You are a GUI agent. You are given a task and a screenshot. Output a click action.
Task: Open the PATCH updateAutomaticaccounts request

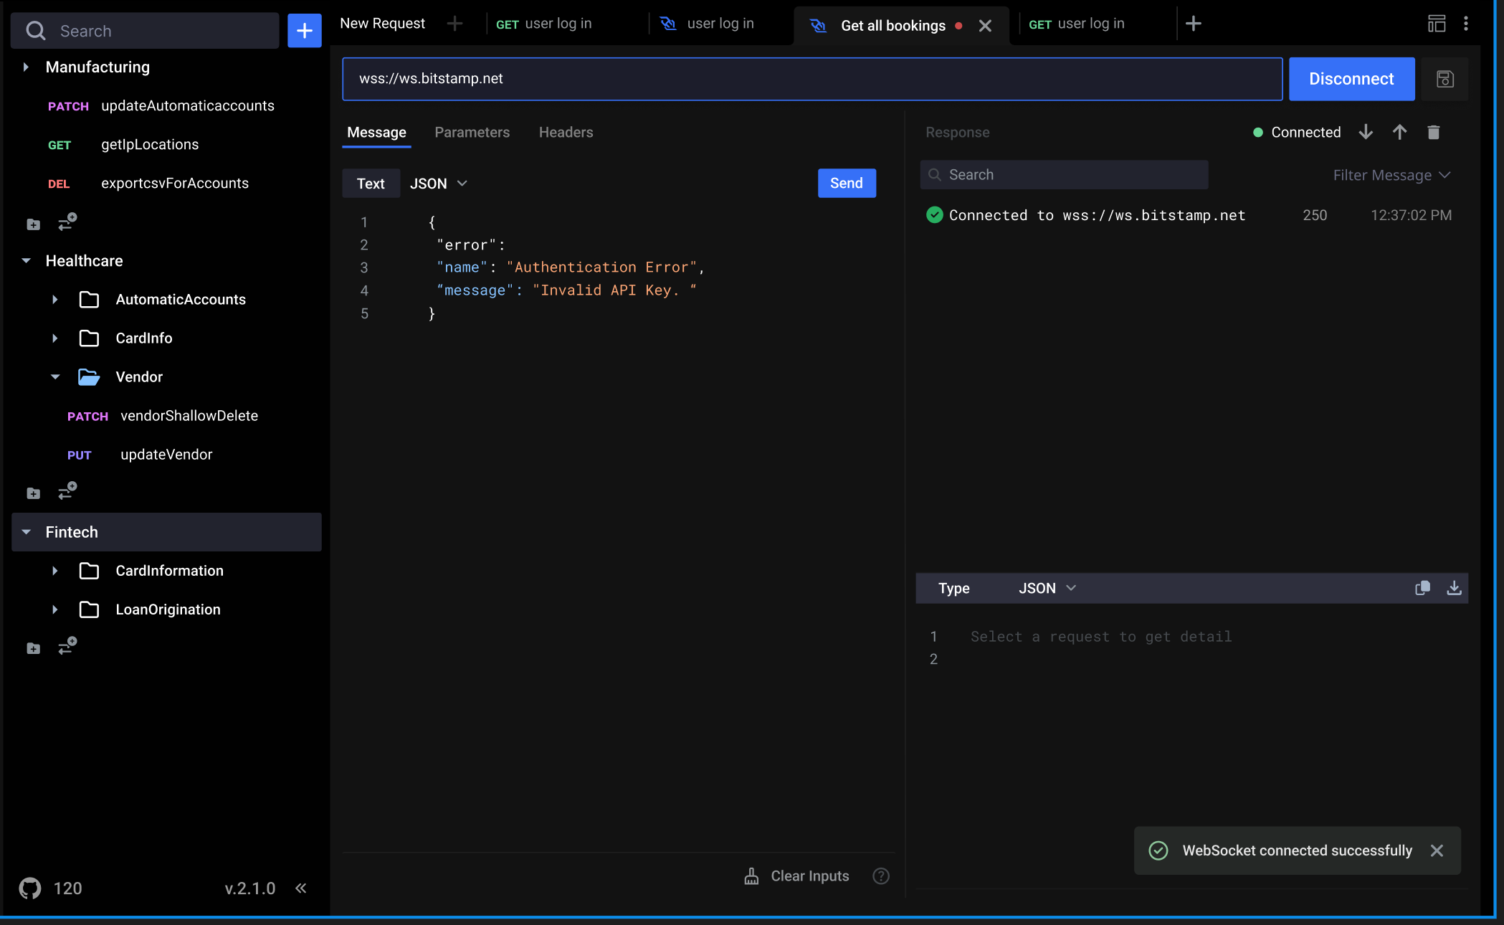(161, 106)
